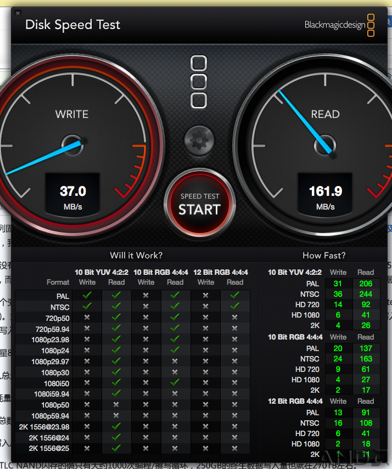Click the Blackmagicdesign logo

click(x=339, y=25)
